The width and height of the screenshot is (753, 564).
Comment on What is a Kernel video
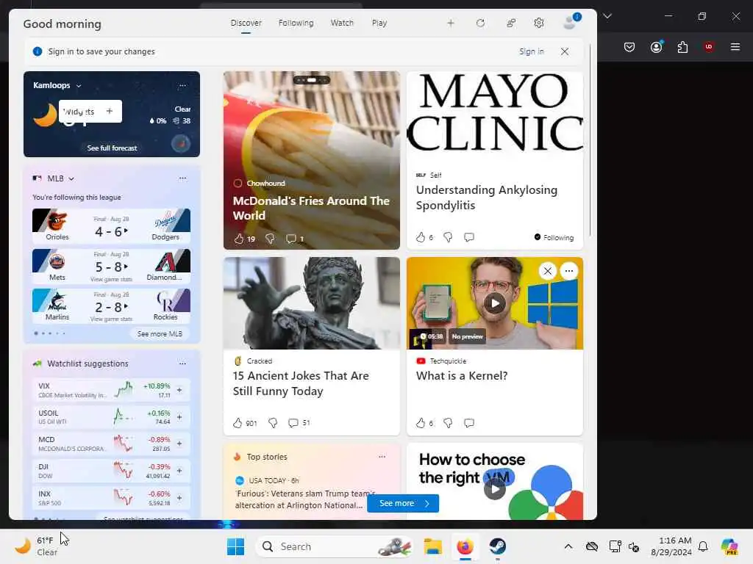(x=469, y=422)
